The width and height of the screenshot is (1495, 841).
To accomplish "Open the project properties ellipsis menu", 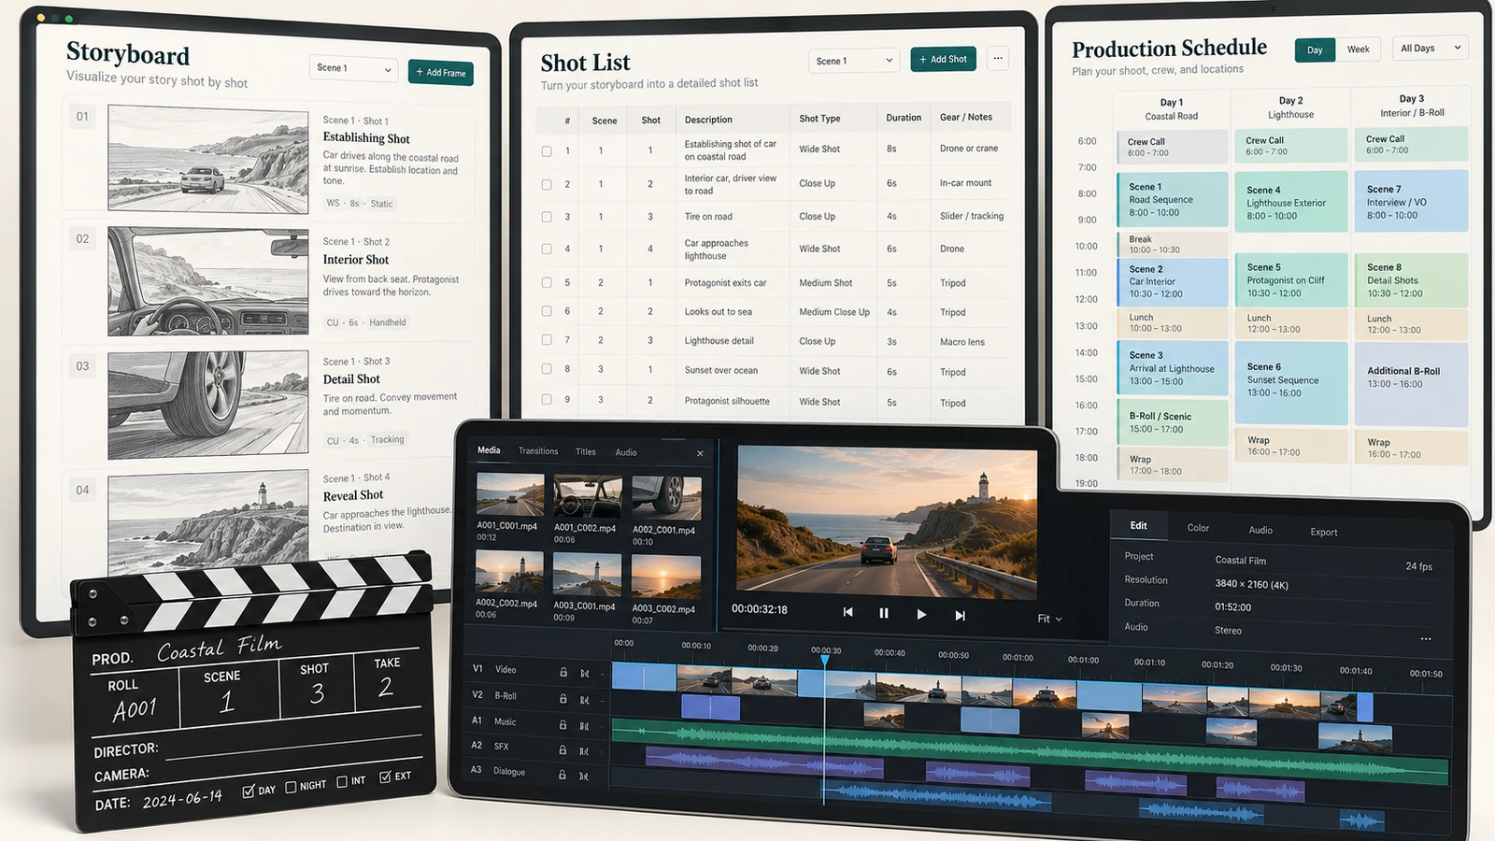I will [x=1426, y=639].
